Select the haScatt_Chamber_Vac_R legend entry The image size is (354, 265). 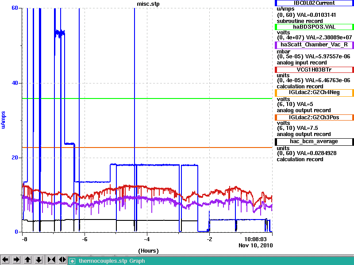(x=314, y=45)
